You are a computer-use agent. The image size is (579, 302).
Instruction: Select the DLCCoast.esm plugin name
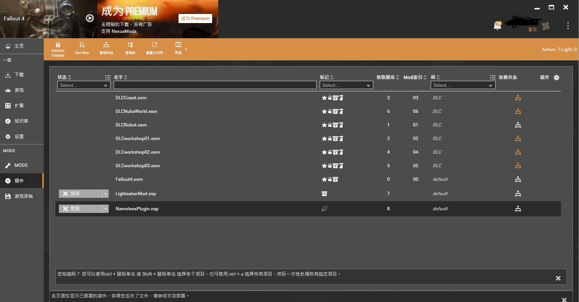click(131, 98)
